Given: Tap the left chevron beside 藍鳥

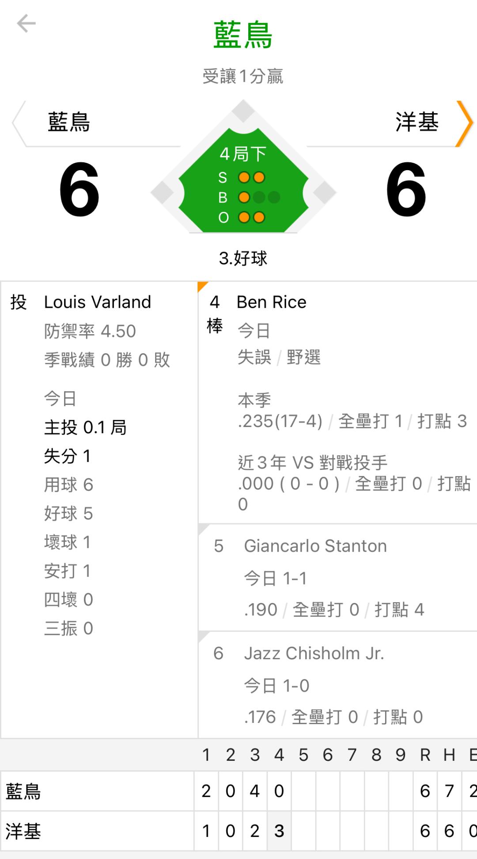Looking at the screenshot, I should pyautogui.click(x=18, y=123).
